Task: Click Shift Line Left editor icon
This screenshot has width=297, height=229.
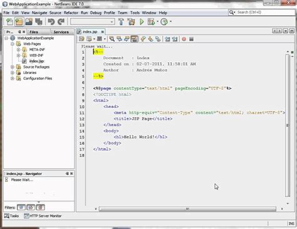Action: (x=167, y=39)
